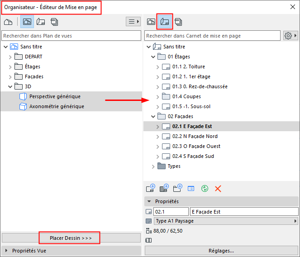The image size is (300, 257).
Task: Expand layout 02.3 O Façade Ouest
Action: (x=157, y=147)
